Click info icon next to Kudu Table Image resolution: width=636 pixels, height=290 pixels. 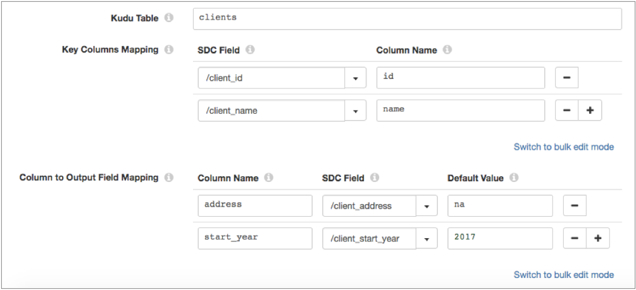coord(169,18)
